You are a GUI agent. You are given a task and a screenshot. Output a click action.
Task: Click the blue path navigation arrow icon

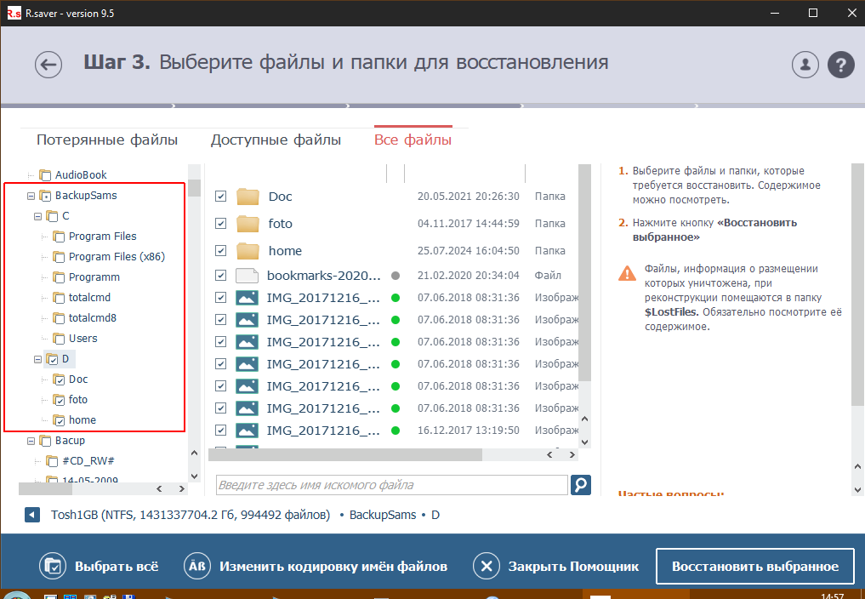tap(32, 515)
